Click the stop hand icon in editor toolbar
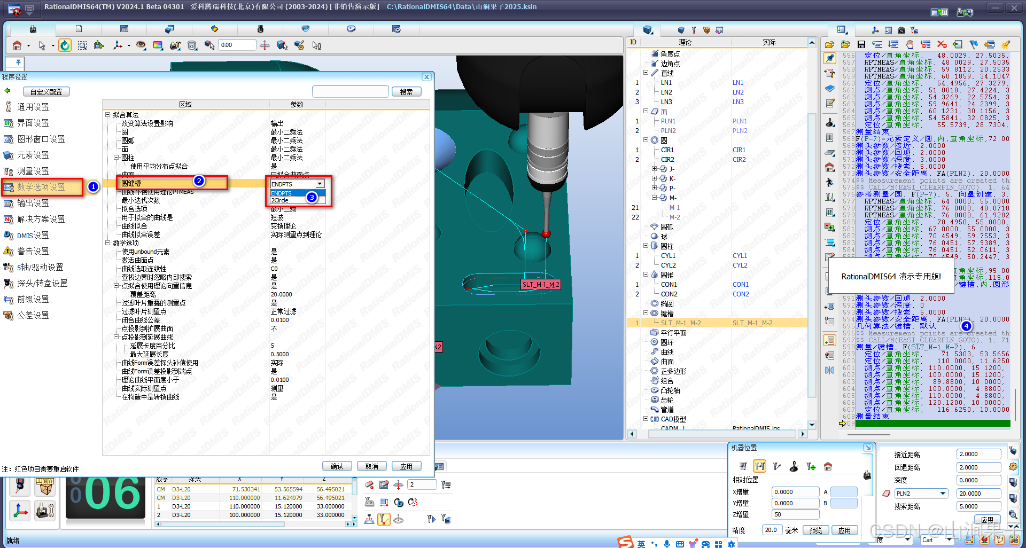 pos(910,45)
